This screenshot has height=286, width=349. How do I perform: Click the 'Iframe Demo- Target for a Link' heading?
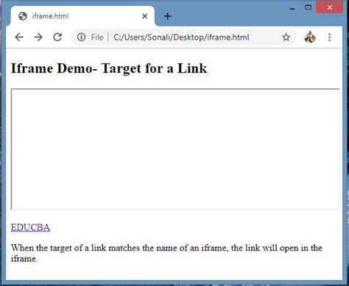point(109,68)
